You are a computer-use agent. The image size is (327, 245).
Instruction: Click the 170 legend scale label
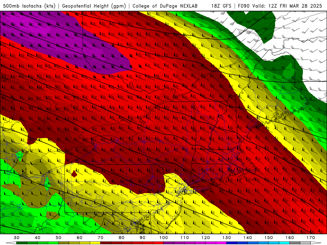point(311,238)
